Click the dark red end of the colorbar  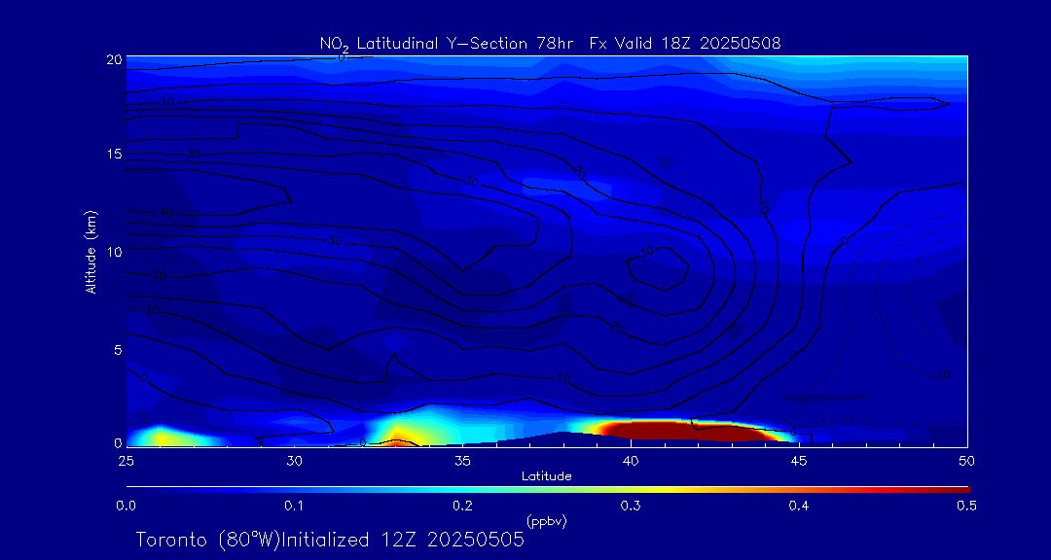[x=959, y=490]
